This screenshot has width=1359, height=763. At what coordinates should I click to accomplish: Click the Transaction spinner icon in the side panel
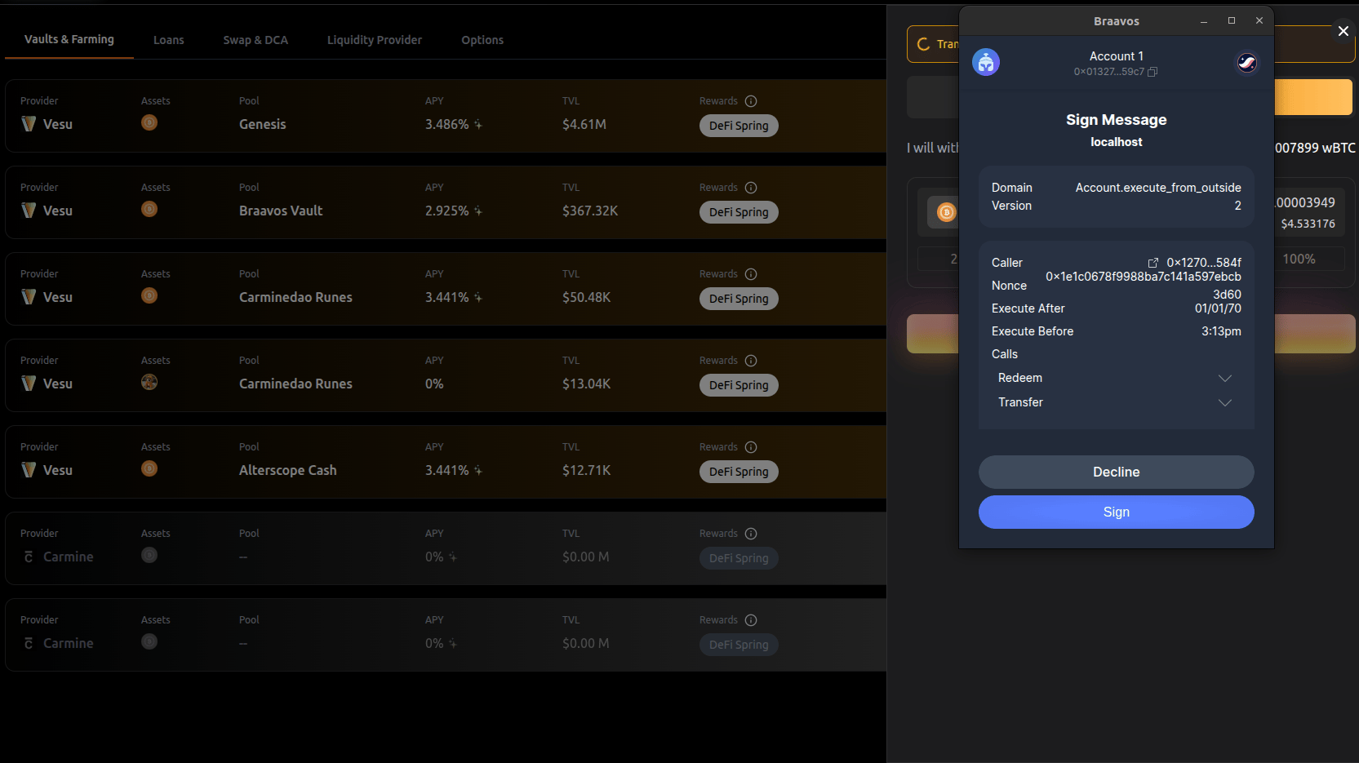(923, 44)
